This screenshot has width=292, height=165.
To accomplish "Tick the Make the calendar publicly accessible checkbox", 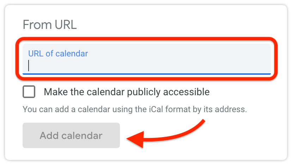I will coord(29,92).
